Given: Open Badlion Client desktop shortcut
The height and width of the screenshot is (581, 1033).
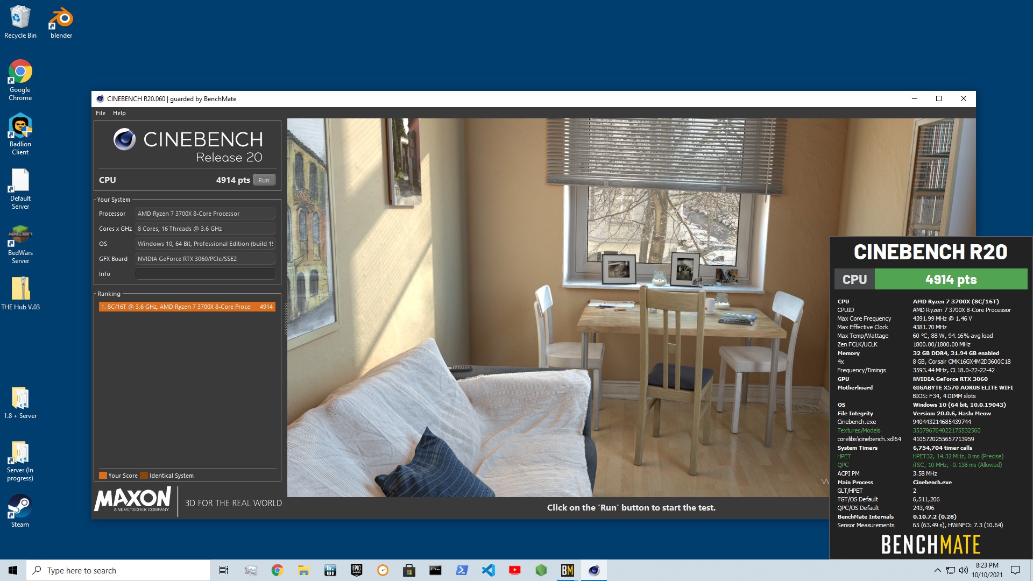Looking at the screenshot, I should click(x=20, y=134).
